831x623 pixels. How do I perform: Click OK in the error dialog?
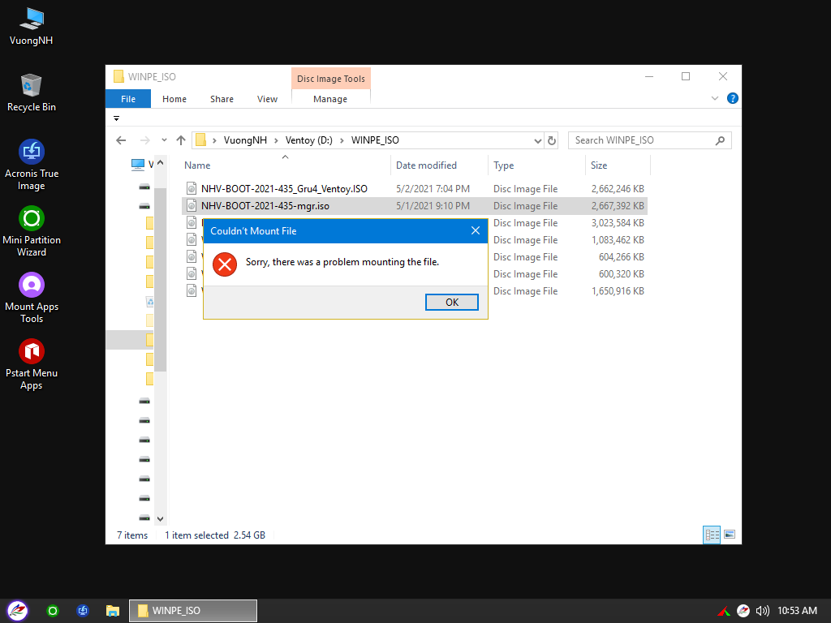pos(451,302)
